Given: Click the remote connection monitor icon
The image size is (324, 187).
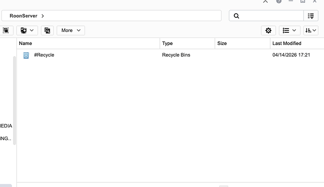Looking at the screenshot, I should point(47,30).
